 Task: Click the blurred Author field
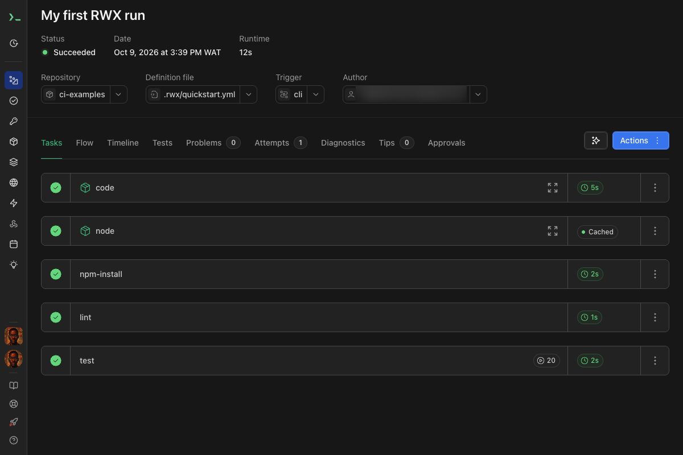pyautogui.click(x=406, y=94)
